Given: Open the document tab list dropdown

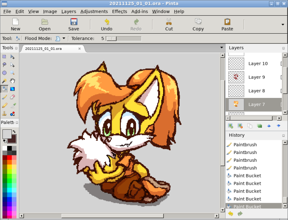Looking at the screenshot, I should pyautogui.click(x=222, y=48).
